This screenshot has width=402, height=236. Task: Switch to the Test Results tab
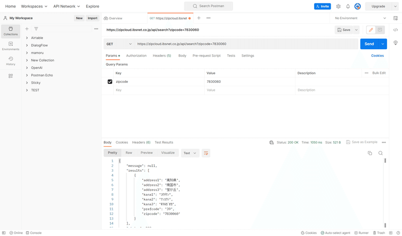164,143
